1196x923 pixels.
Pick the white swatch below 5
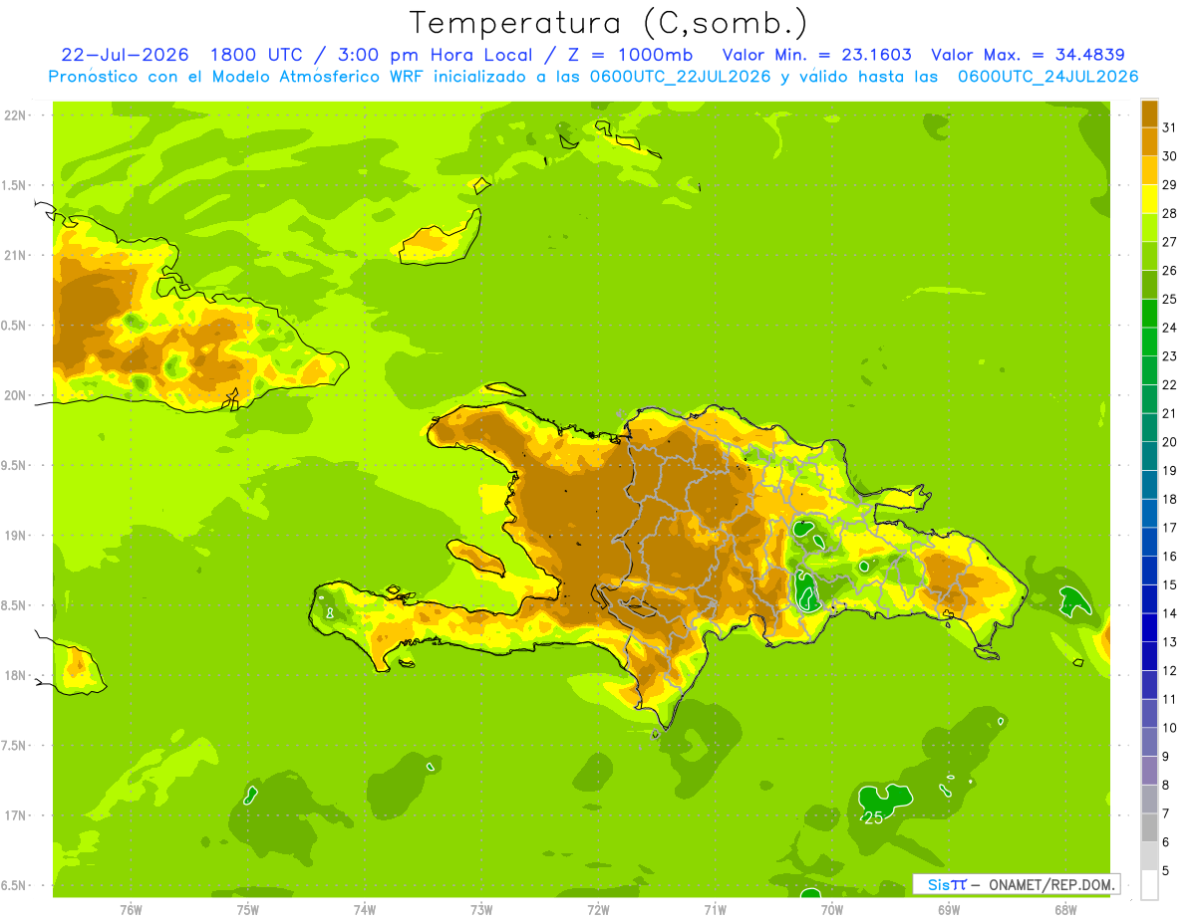(1149, 886)
